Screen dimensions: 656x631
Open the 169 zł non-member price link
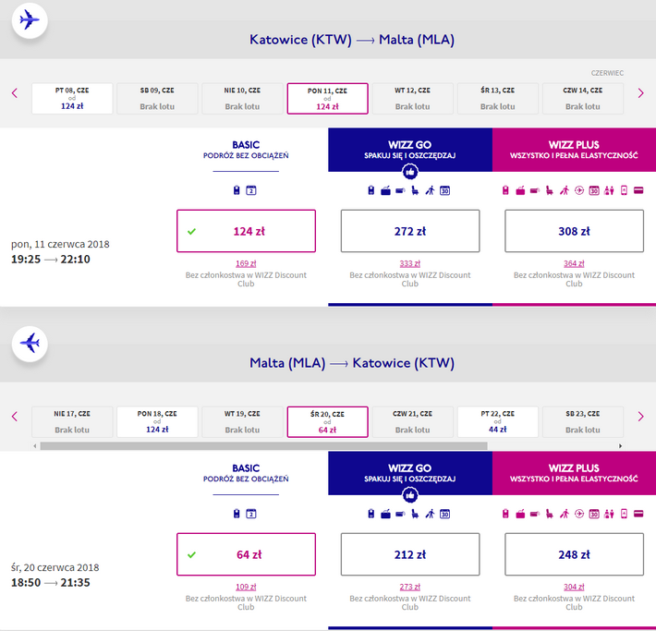point(246,263)
